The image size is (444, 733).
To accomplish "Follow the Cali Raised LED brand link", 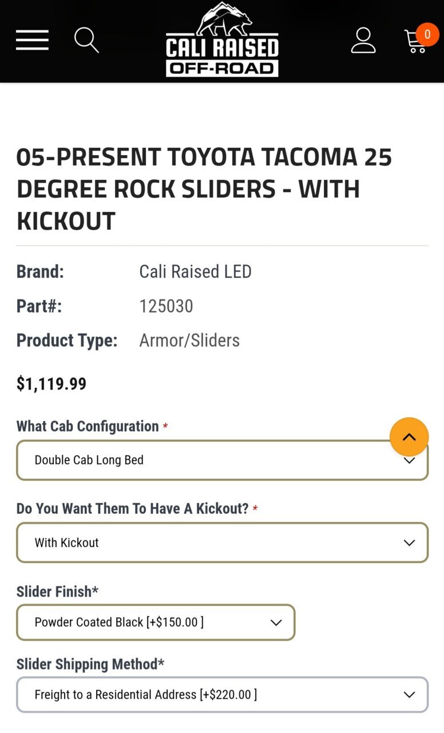I will point(196,271).
